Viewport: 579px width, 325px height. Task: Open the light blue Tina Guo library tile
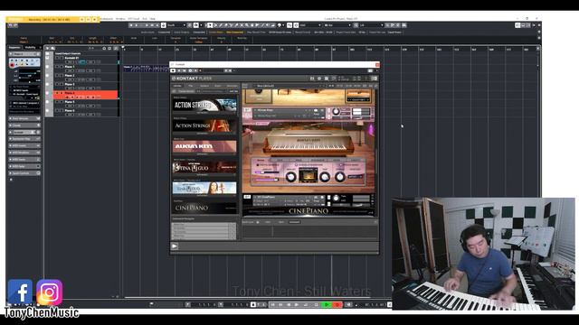(204, 188)
